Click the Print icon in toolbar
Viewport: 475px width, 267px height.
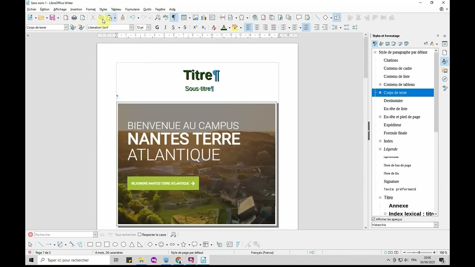[x=74, y=17]
